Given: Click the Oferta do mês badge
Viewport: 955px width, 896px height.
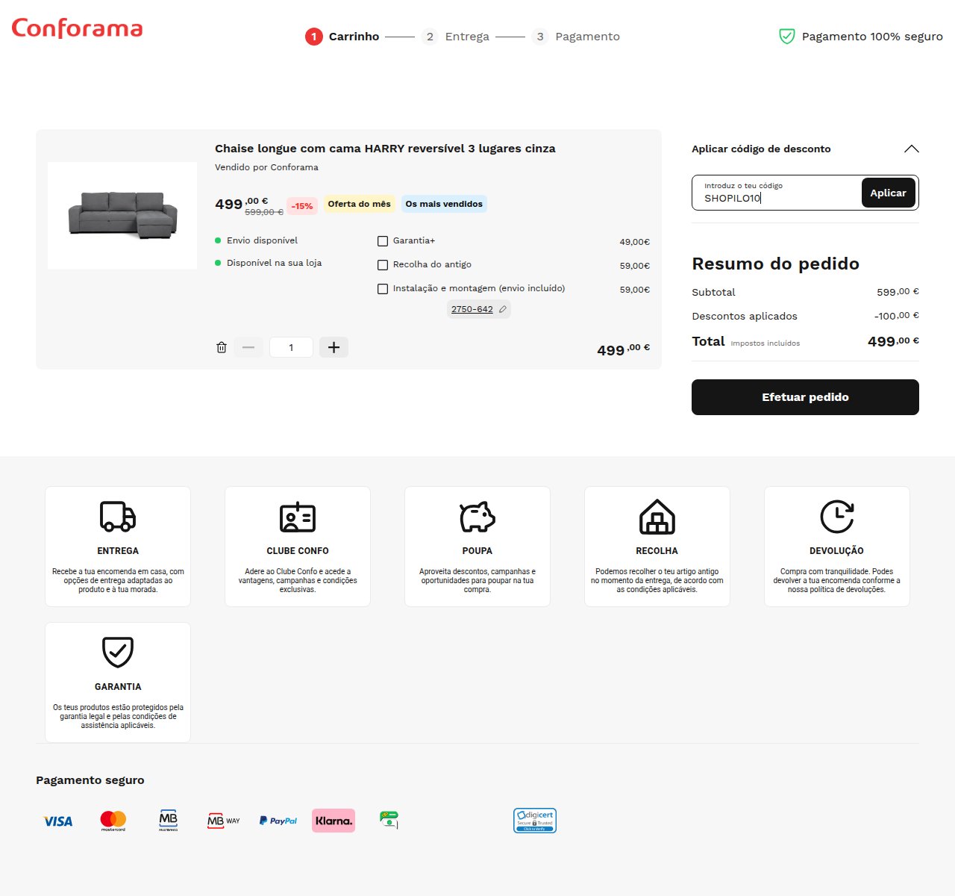Looking at the screenshot, I should 359,204.
